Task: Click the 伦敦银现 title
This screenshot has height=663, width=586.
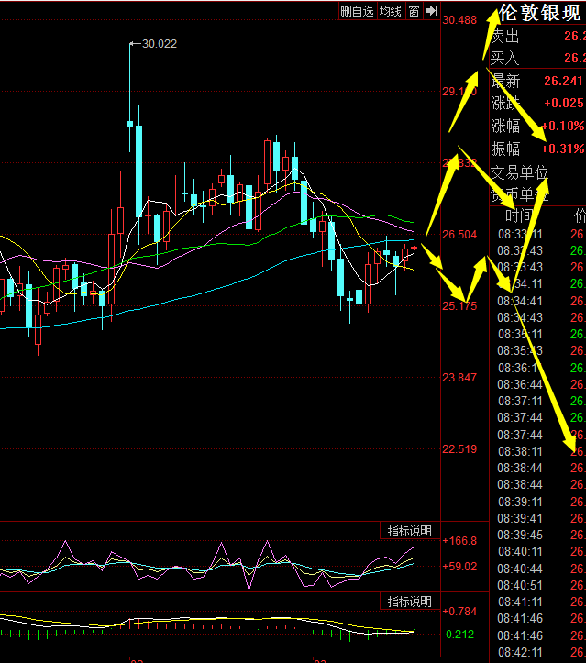Action: [x=539, y=13]
